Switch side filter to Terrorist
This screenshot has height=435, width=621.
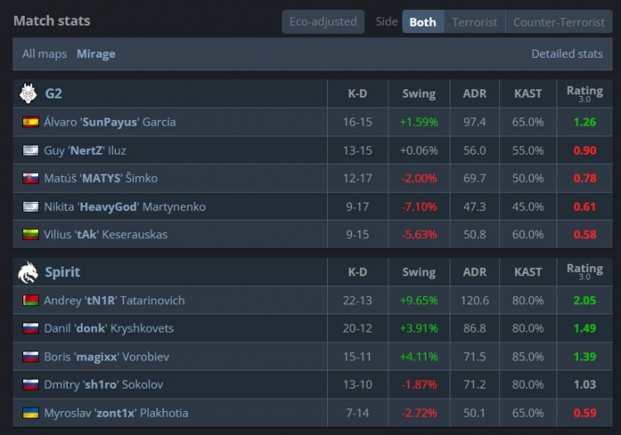tap(474, 22)
